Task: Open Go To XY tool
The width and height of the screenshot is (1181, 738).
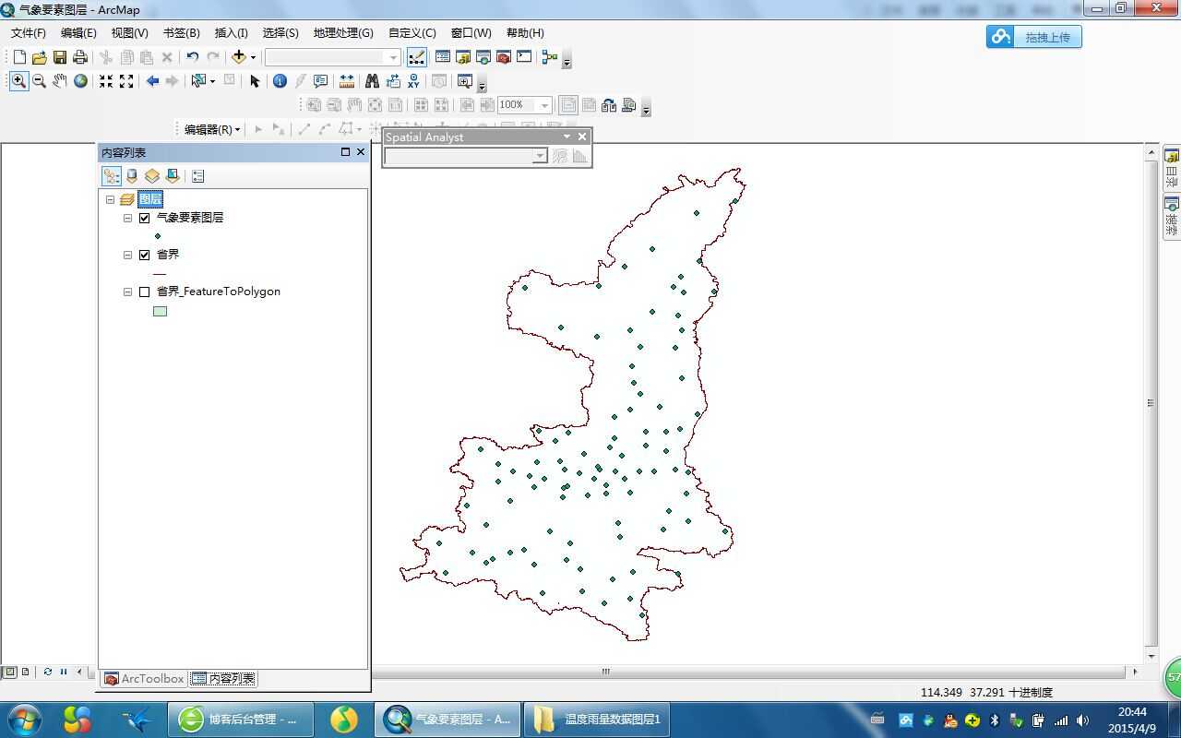Action: pyautogui.click(x=413, y=81)
